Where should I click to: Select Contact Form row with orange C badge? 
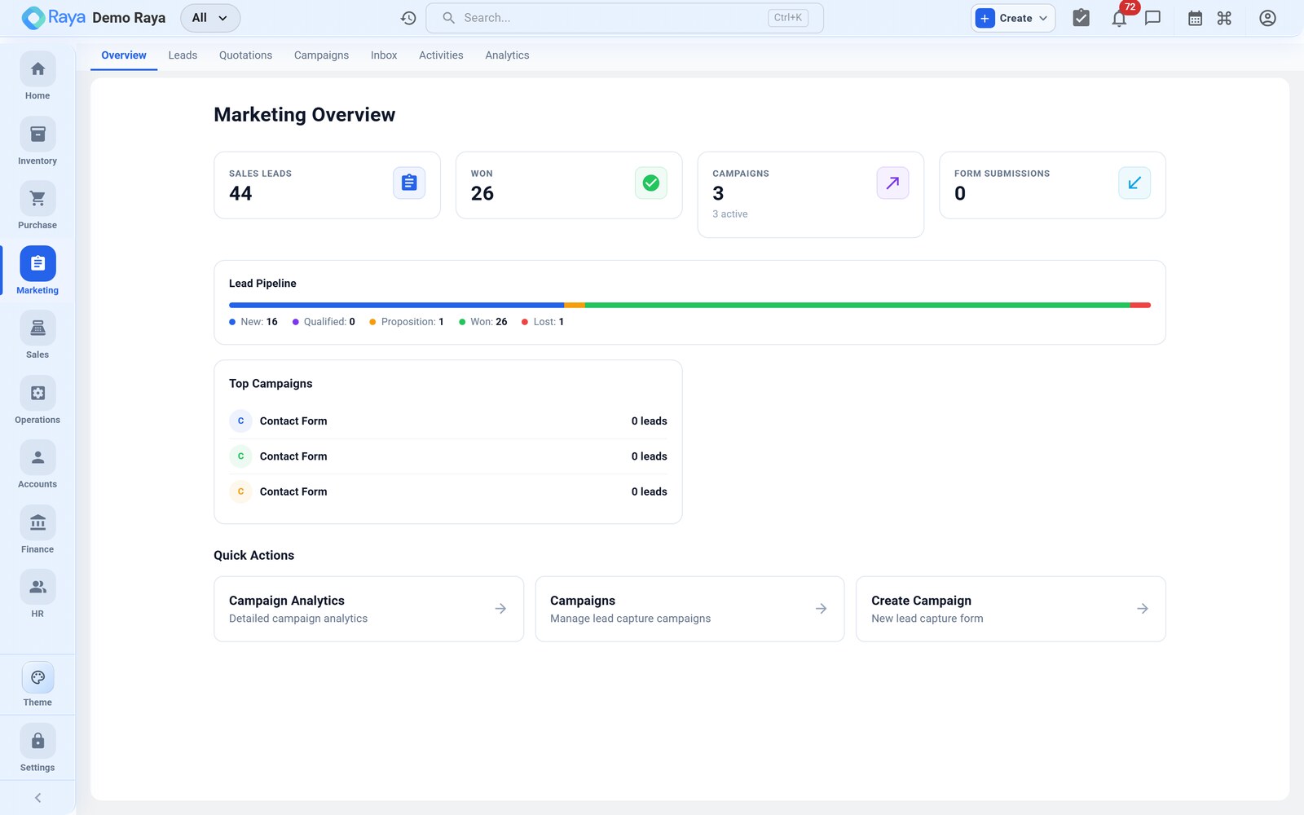[x=447, y=491]
